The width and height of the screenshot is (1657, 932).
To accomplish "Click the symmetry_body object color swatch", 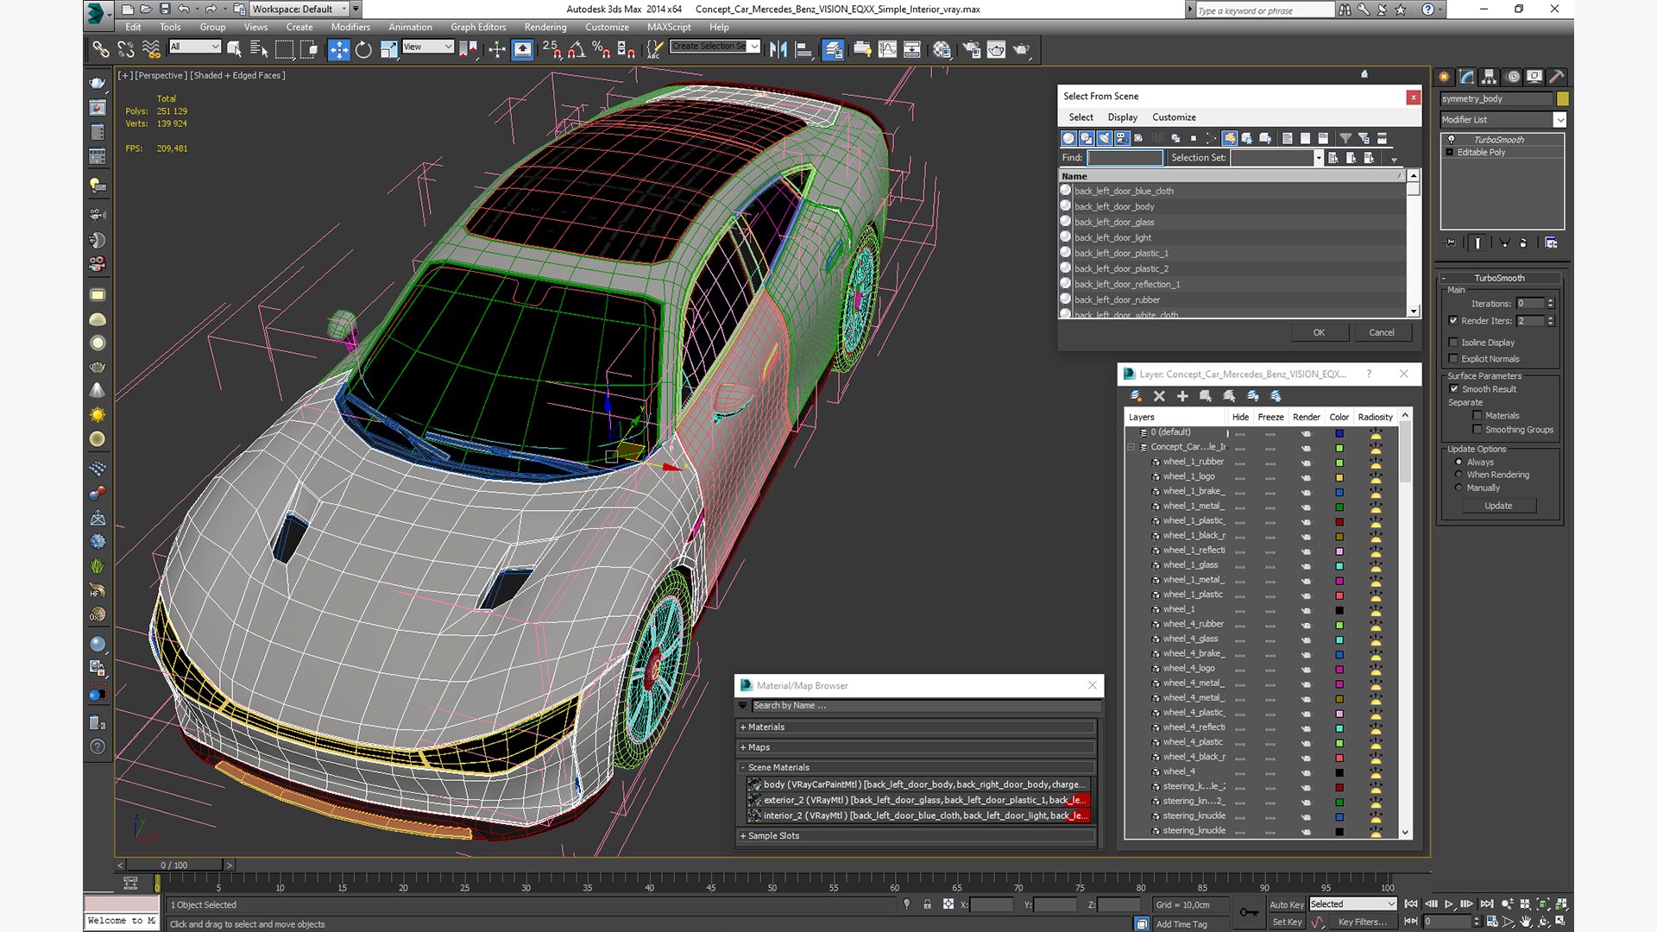I will click(1562, 99).
